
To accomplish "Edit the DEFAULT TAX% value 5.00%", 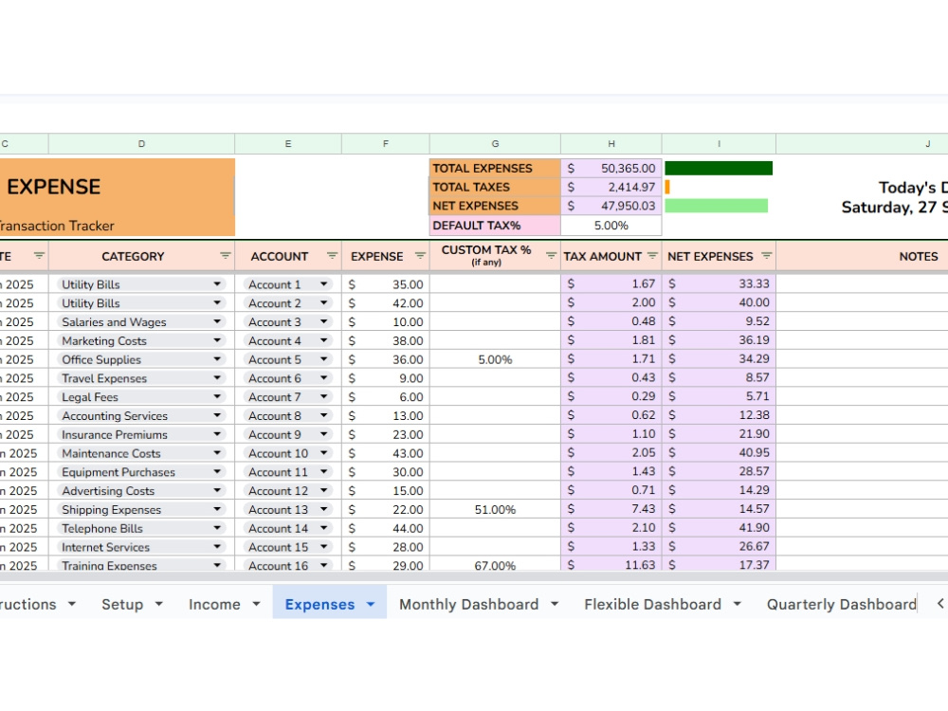I will (x=611, y=226).
